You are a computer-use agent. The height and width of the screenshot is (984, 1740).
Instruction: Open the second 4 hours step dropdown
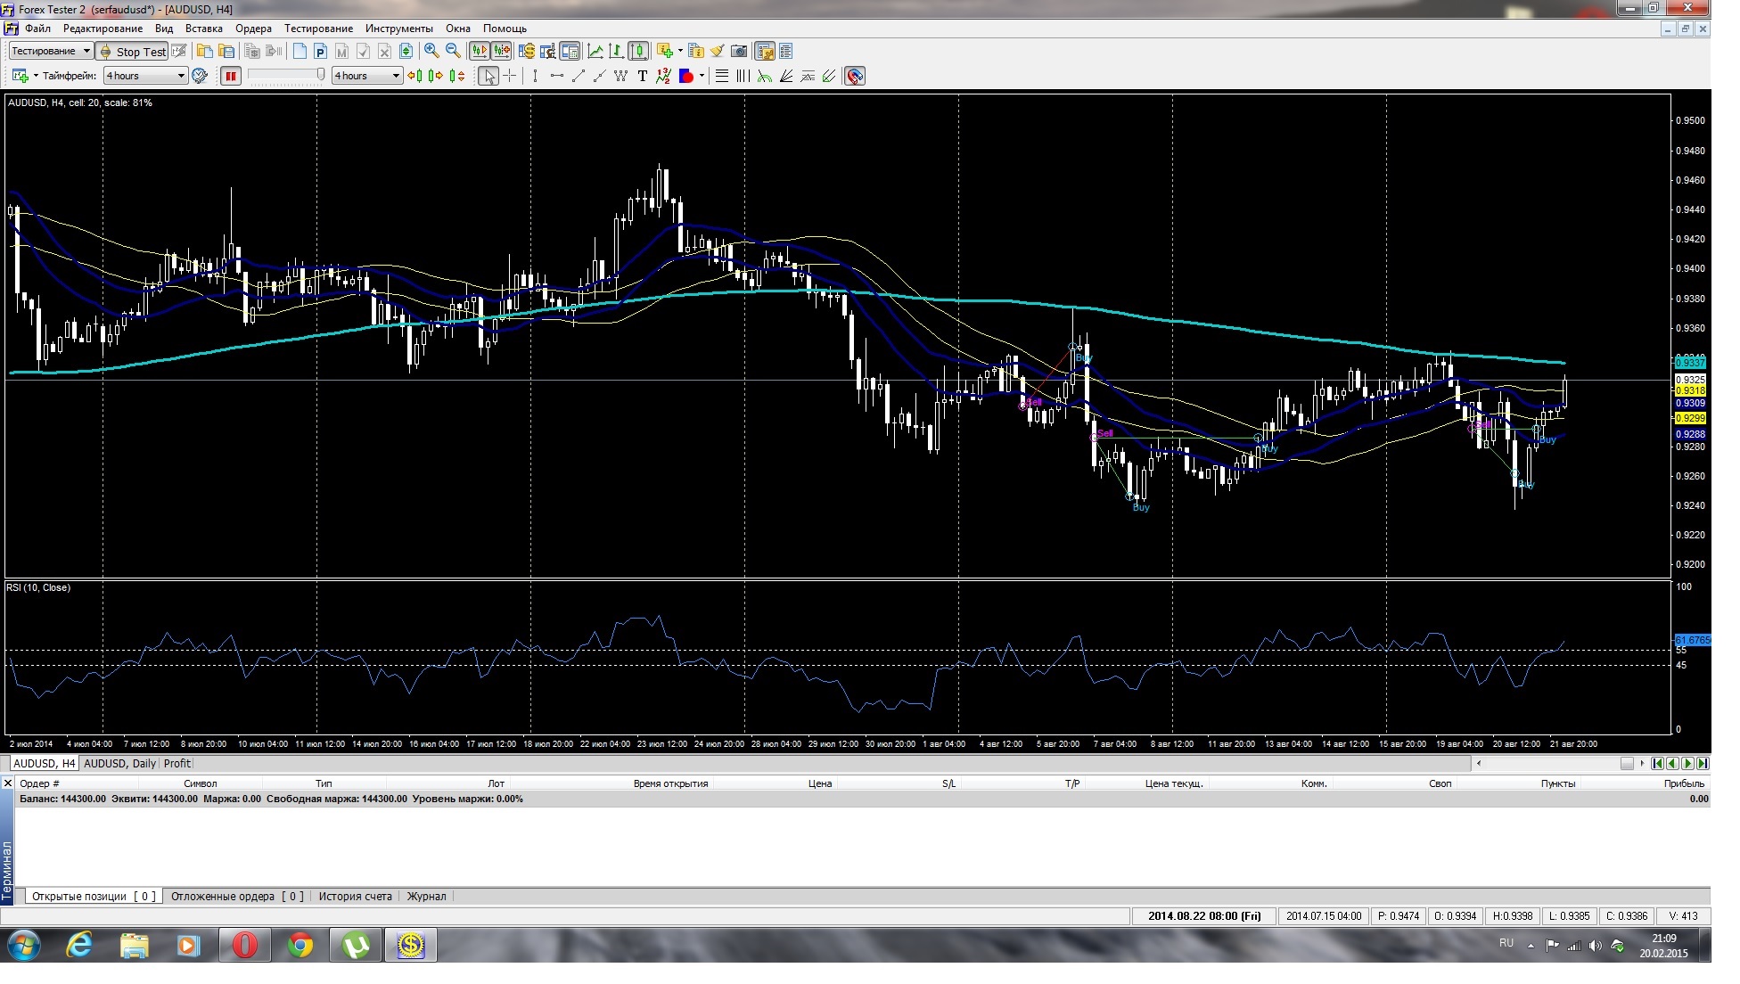pyautogui.click(x=367, y=76)
